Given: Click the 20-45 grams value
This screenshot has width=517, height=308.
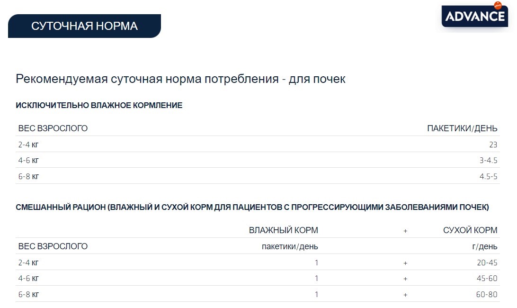Looking at the screenshot, I should pos(487,263).
